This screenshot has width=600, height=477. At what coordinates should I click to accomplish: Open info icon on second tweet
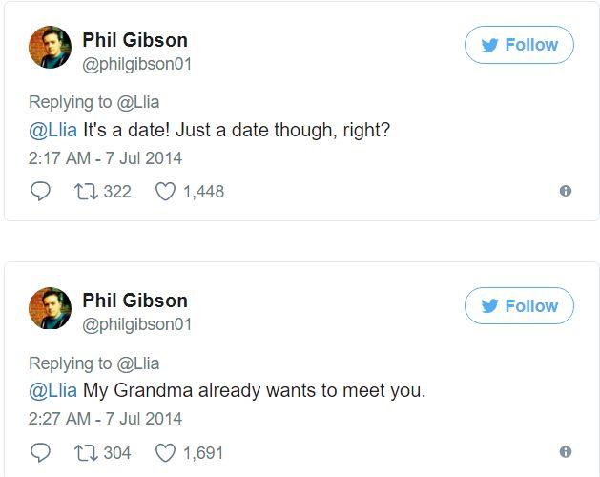point(565,452)
